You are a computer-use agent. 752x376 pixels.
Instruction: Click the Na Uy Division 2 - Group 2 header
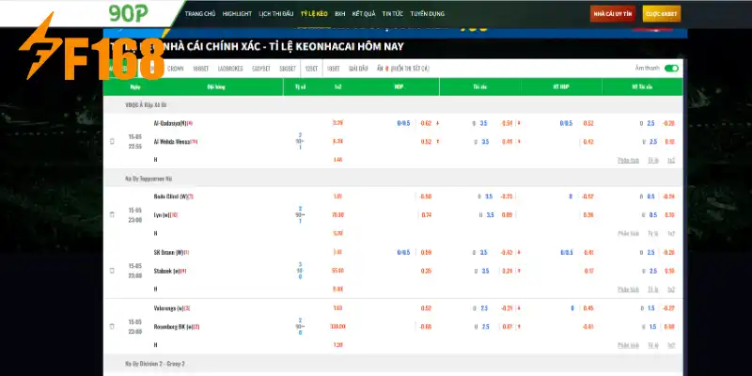pos(393,364)
